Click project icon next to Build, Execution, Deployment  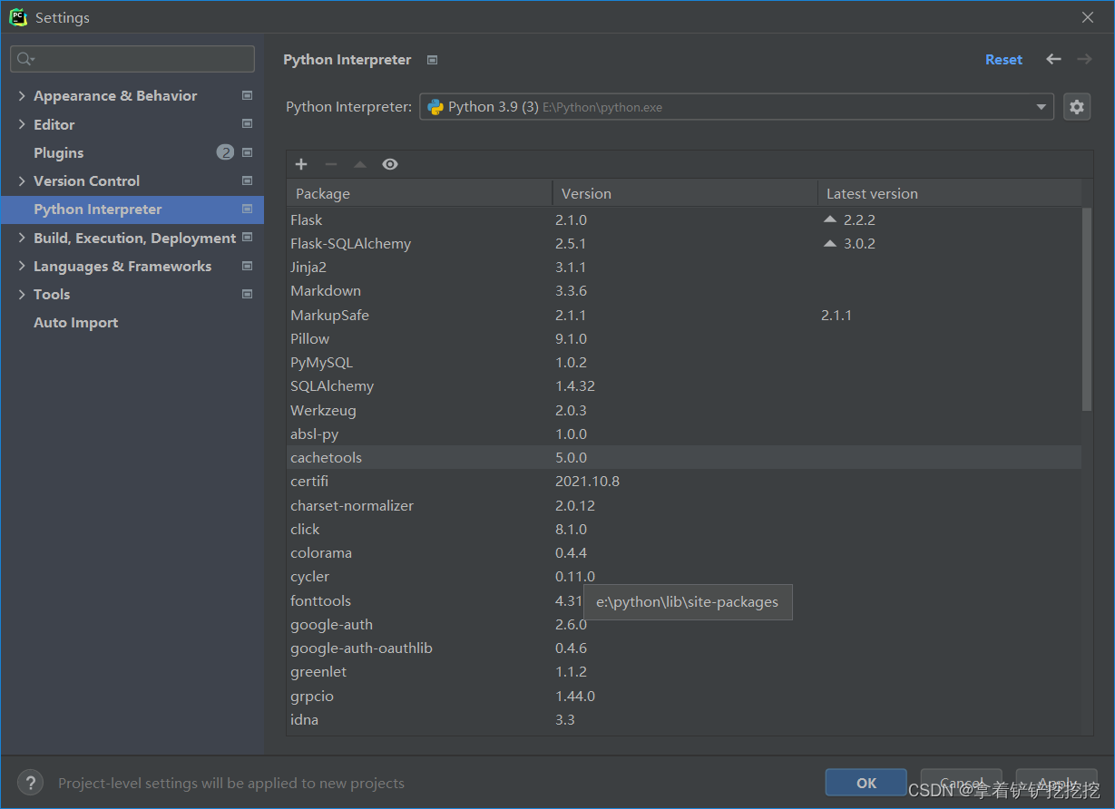coord(247,238)
